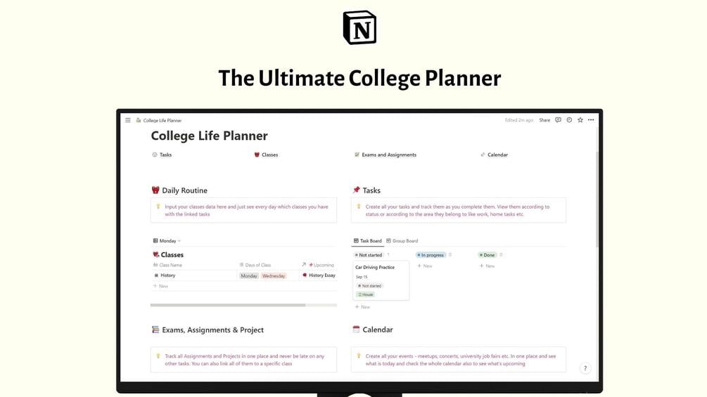Click the Share button

click(544, 120)
